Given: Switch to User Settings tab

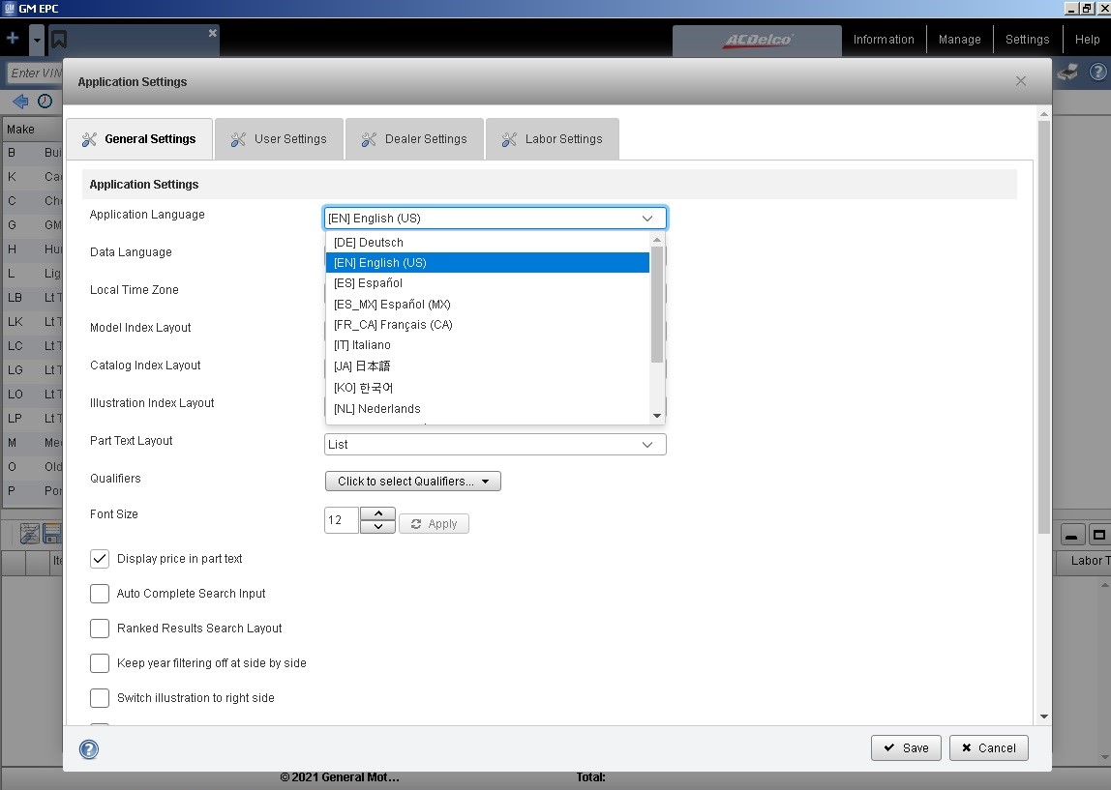Looking at the screenshot, I should [x=279, y=138].
